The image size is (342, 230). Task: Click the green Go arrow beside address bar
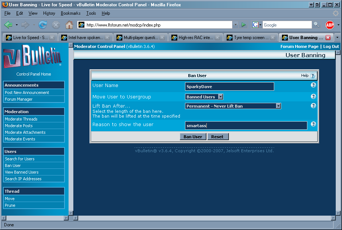pyautogui.click(x=243, y=25)
